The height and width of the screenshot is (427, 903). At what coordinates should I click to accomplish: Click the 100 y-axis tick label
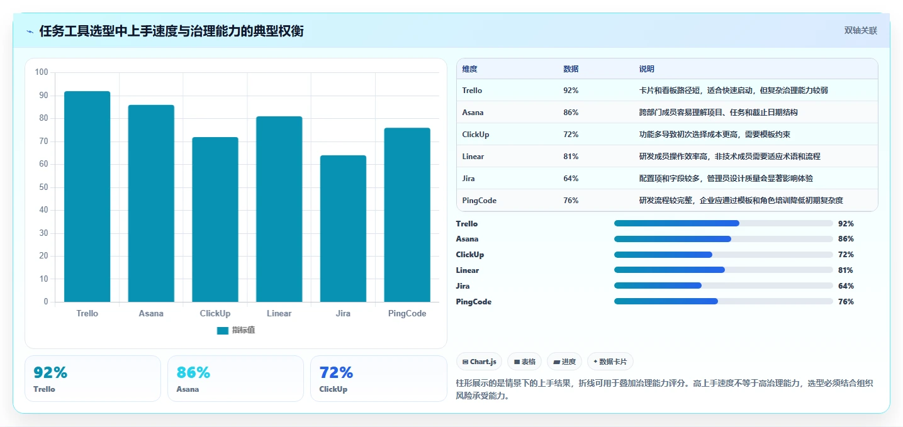[x=42, y=72]
